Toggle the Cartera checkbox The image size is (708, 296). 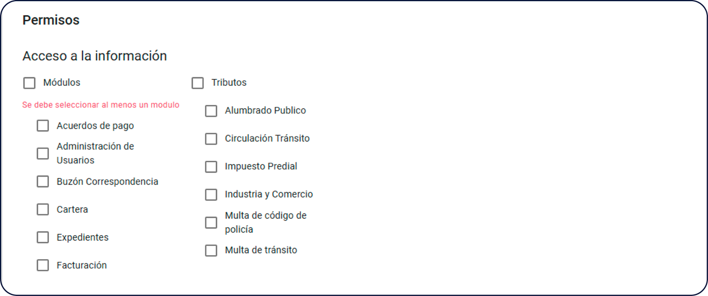tap(43, 210)
